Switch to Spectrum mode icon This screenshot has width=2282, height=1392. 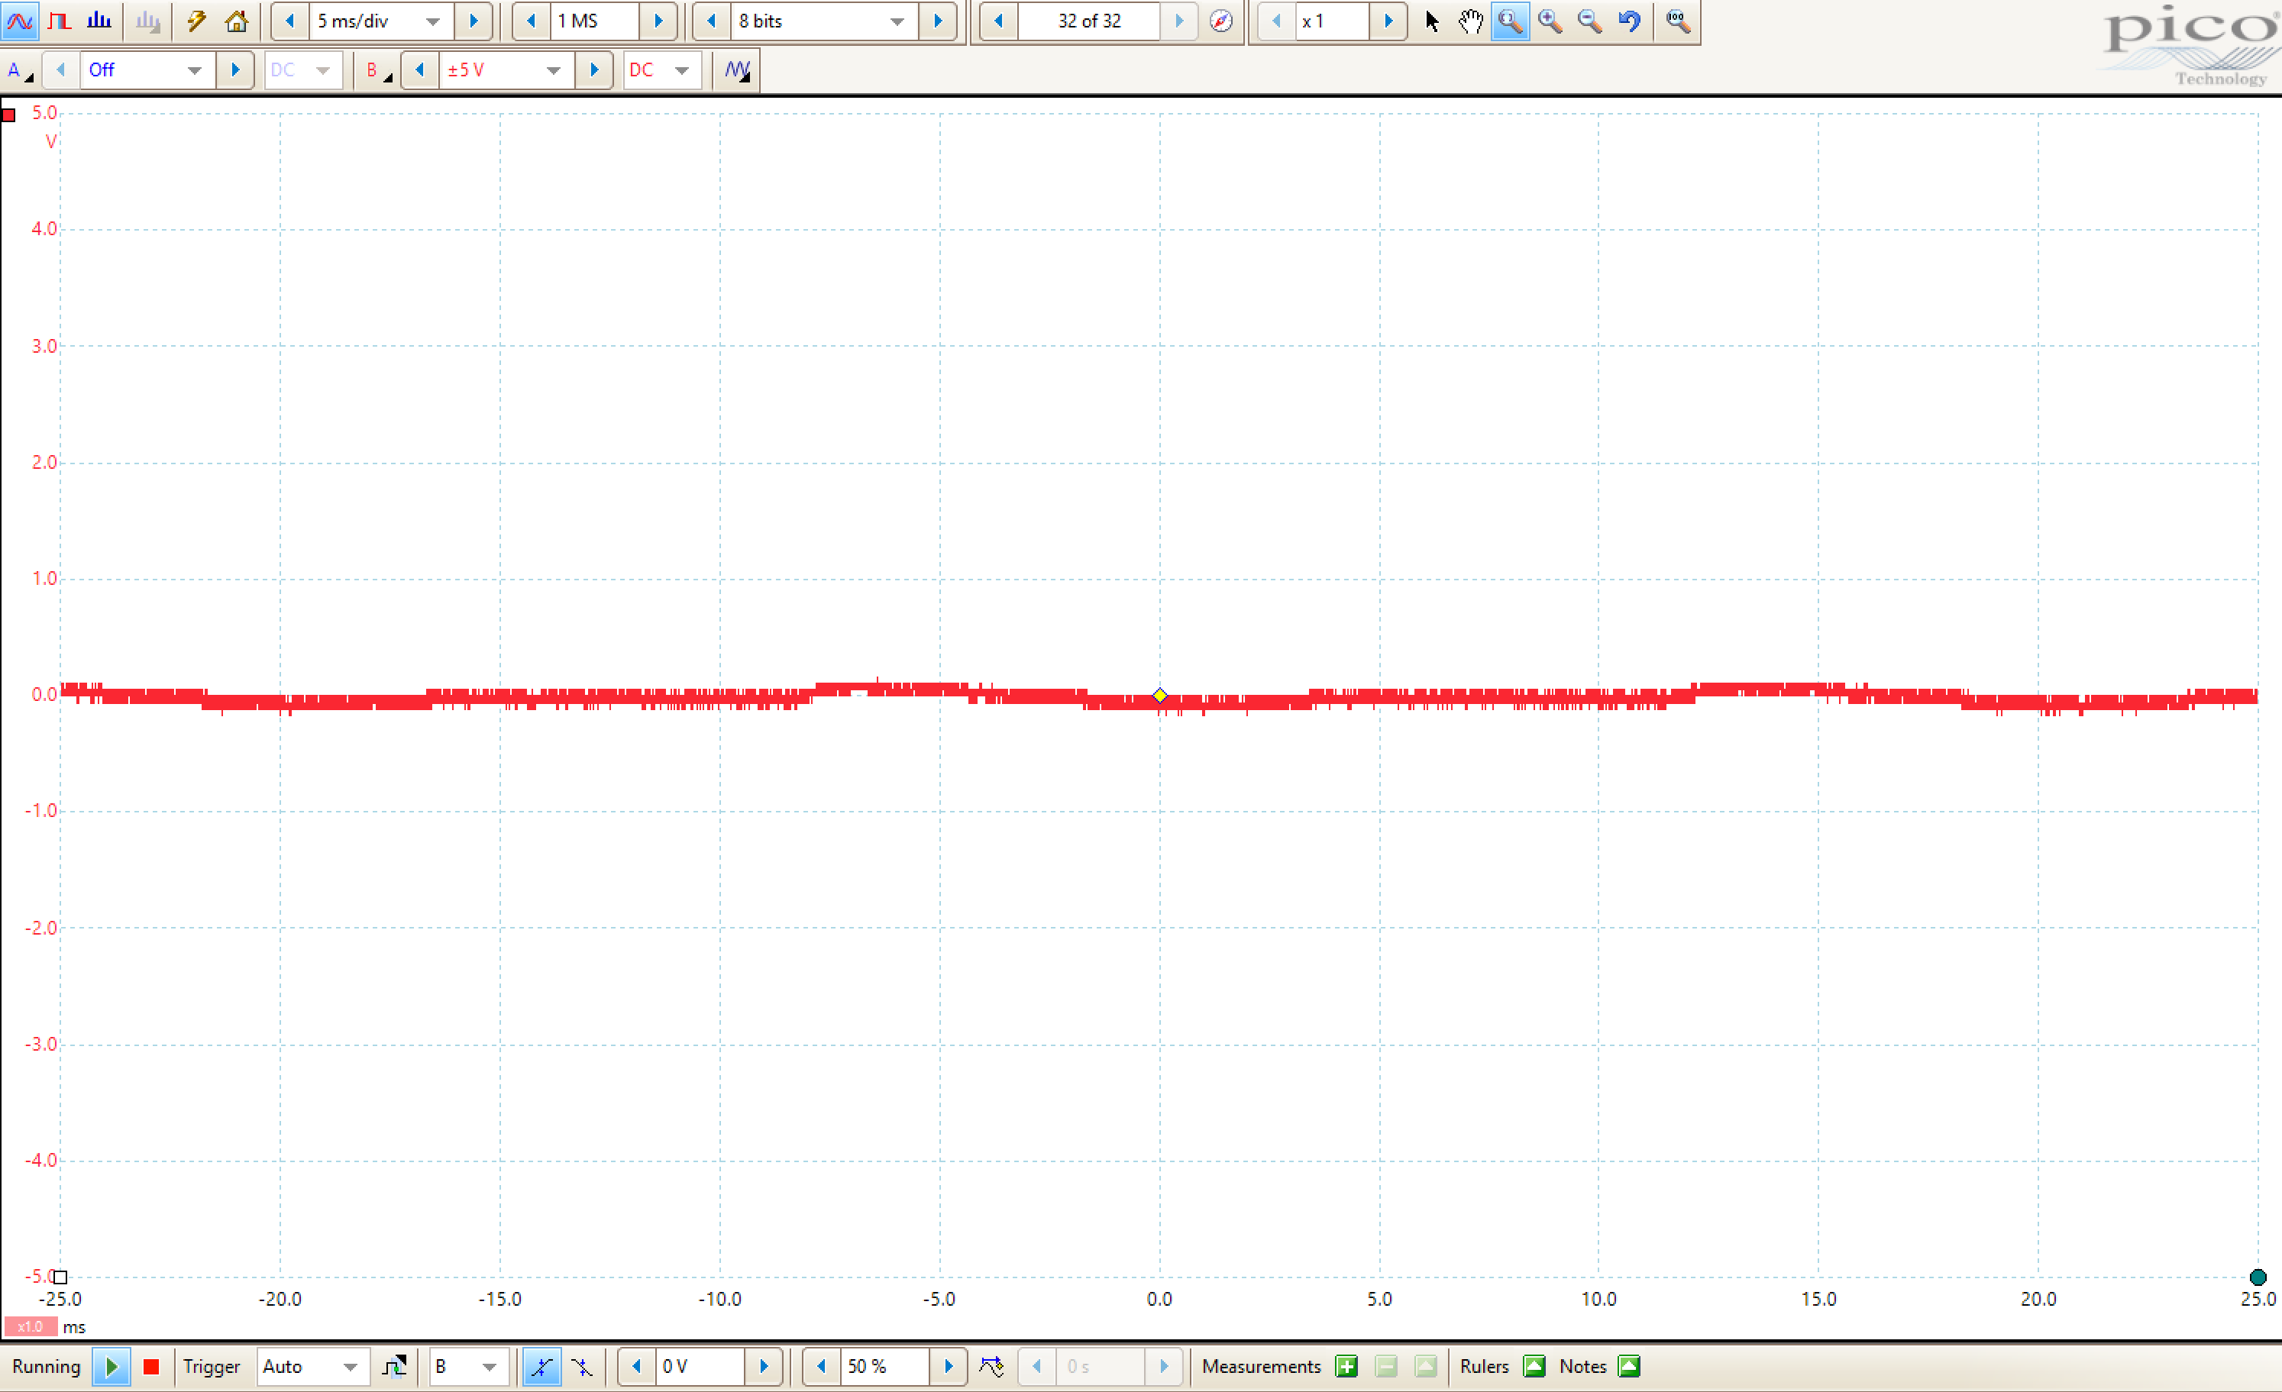pyautogui.click(x=99, y=21)
